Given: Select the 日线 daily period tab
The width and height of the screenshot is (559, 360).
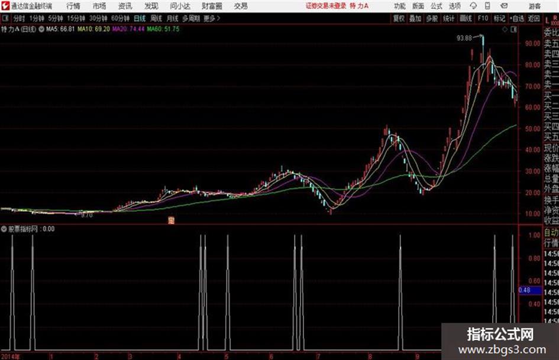Looking at the screenshot, I should (x=140, y=18).
